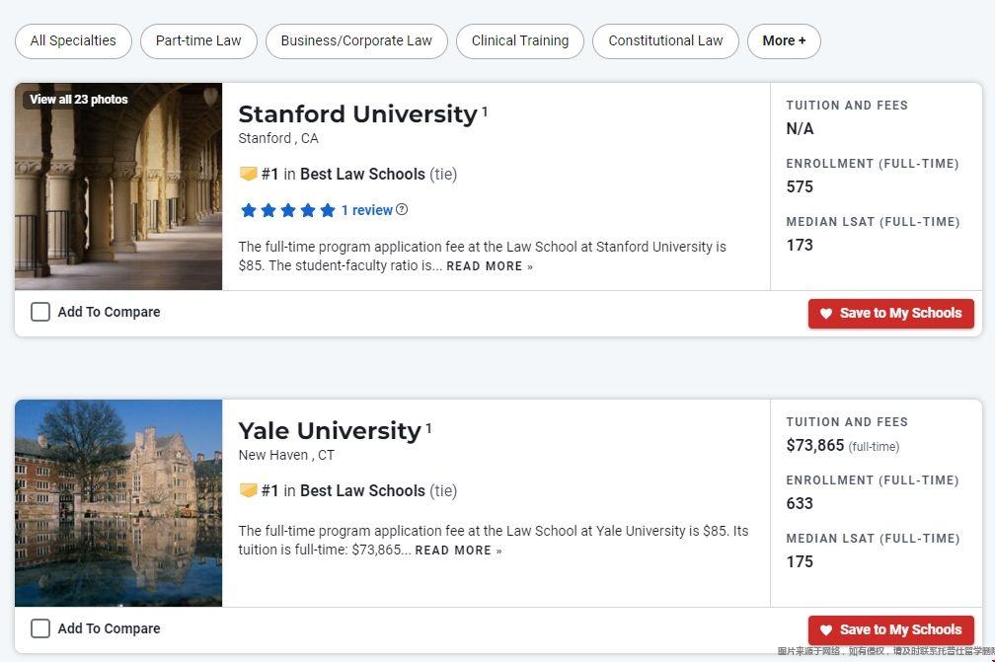This screenshot has height=662, width=995.
Task: Filter by Part-time Law
Action: [198, 41]
